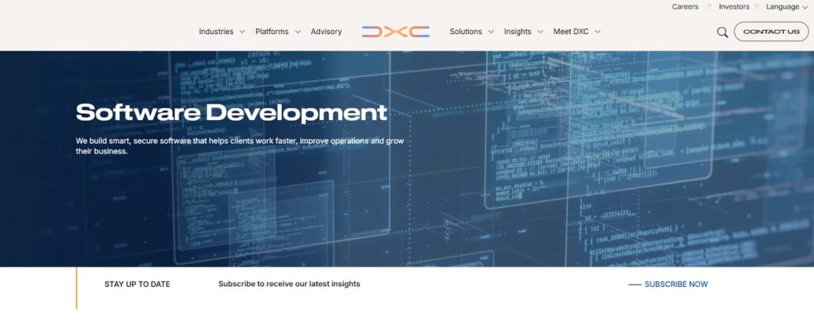This screenshot has width=814, height=321.
Task: Go to the Investors page link
Action: (733, 7)
